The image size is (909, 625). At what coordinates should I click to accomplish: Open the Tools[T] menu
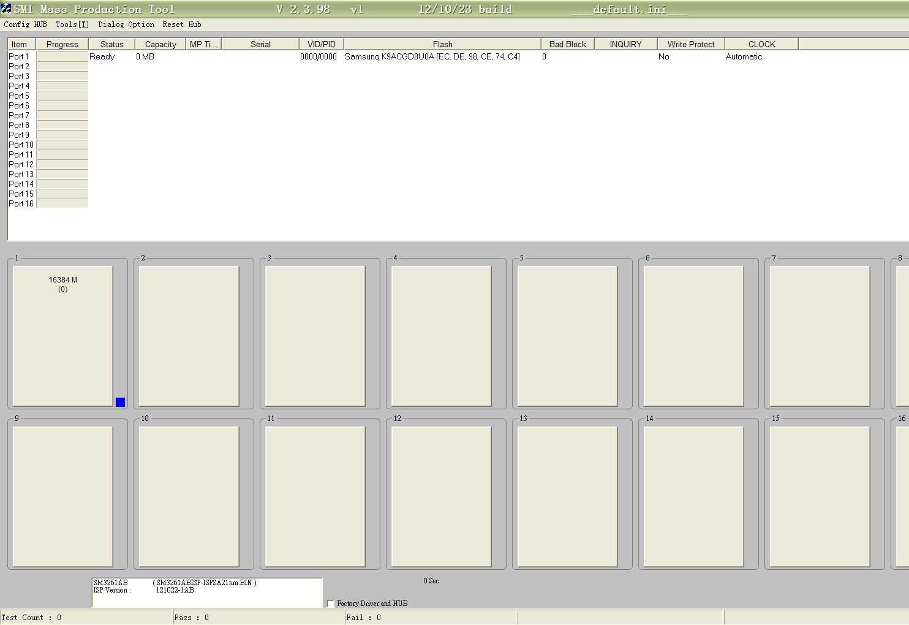click(72, 25)
